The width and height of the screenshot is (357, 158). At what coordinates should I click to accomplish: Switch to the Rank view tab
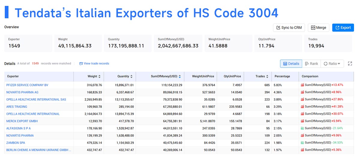[x=311, y=64]
